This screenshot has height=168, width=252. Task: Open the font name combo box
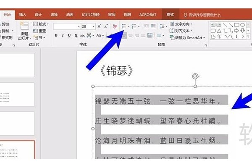[x=67, y=26]
